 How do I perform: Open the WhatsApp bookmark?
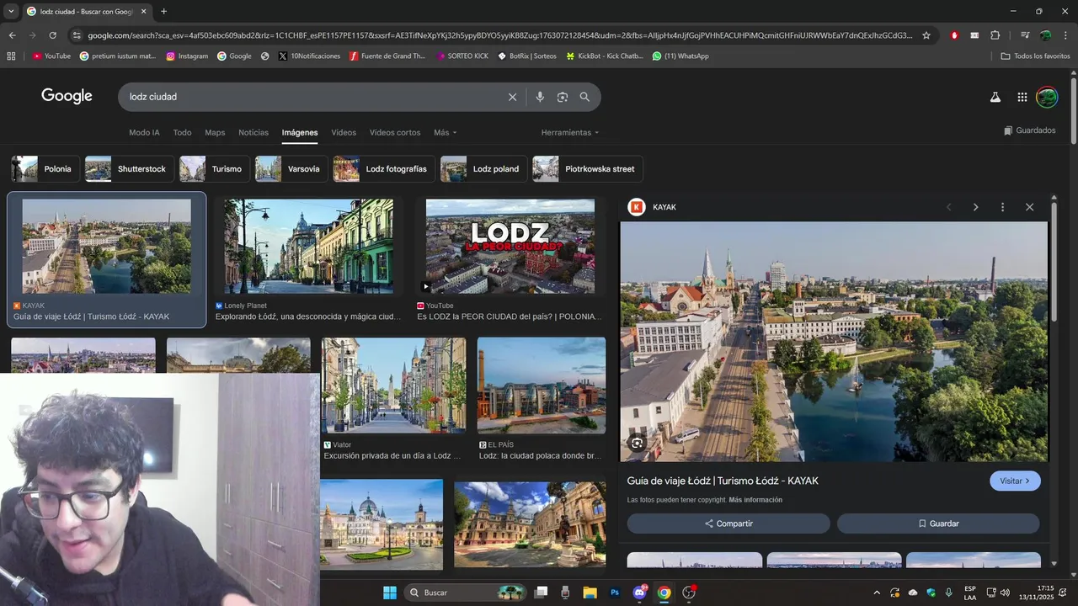(x=680, y=56)
